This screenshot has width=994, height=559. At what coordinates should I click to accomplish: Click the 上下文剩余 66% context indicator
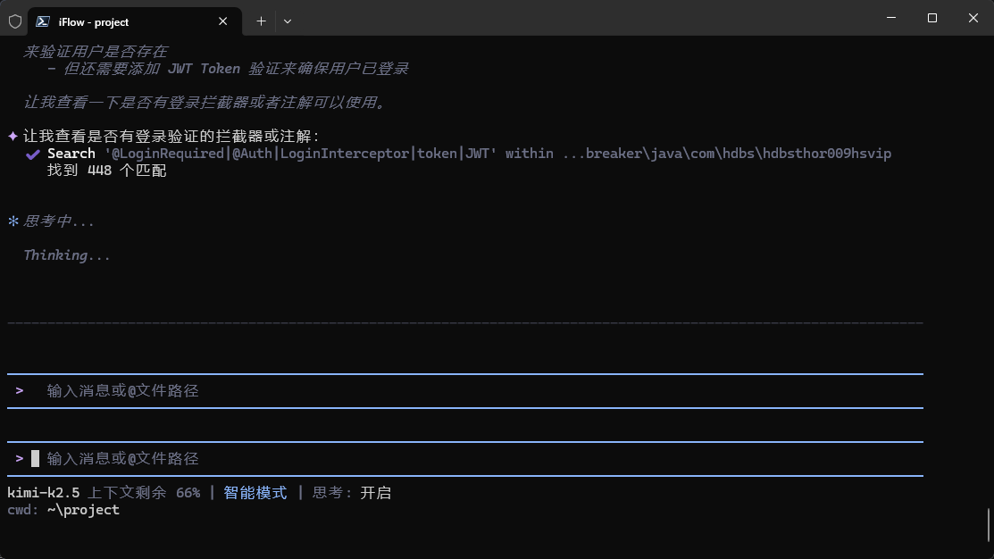[x=143, y=493]
